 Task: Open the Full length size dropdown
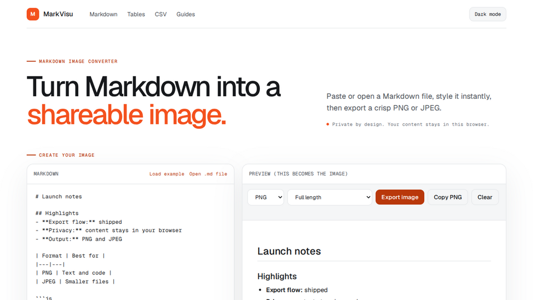point(330,197)
